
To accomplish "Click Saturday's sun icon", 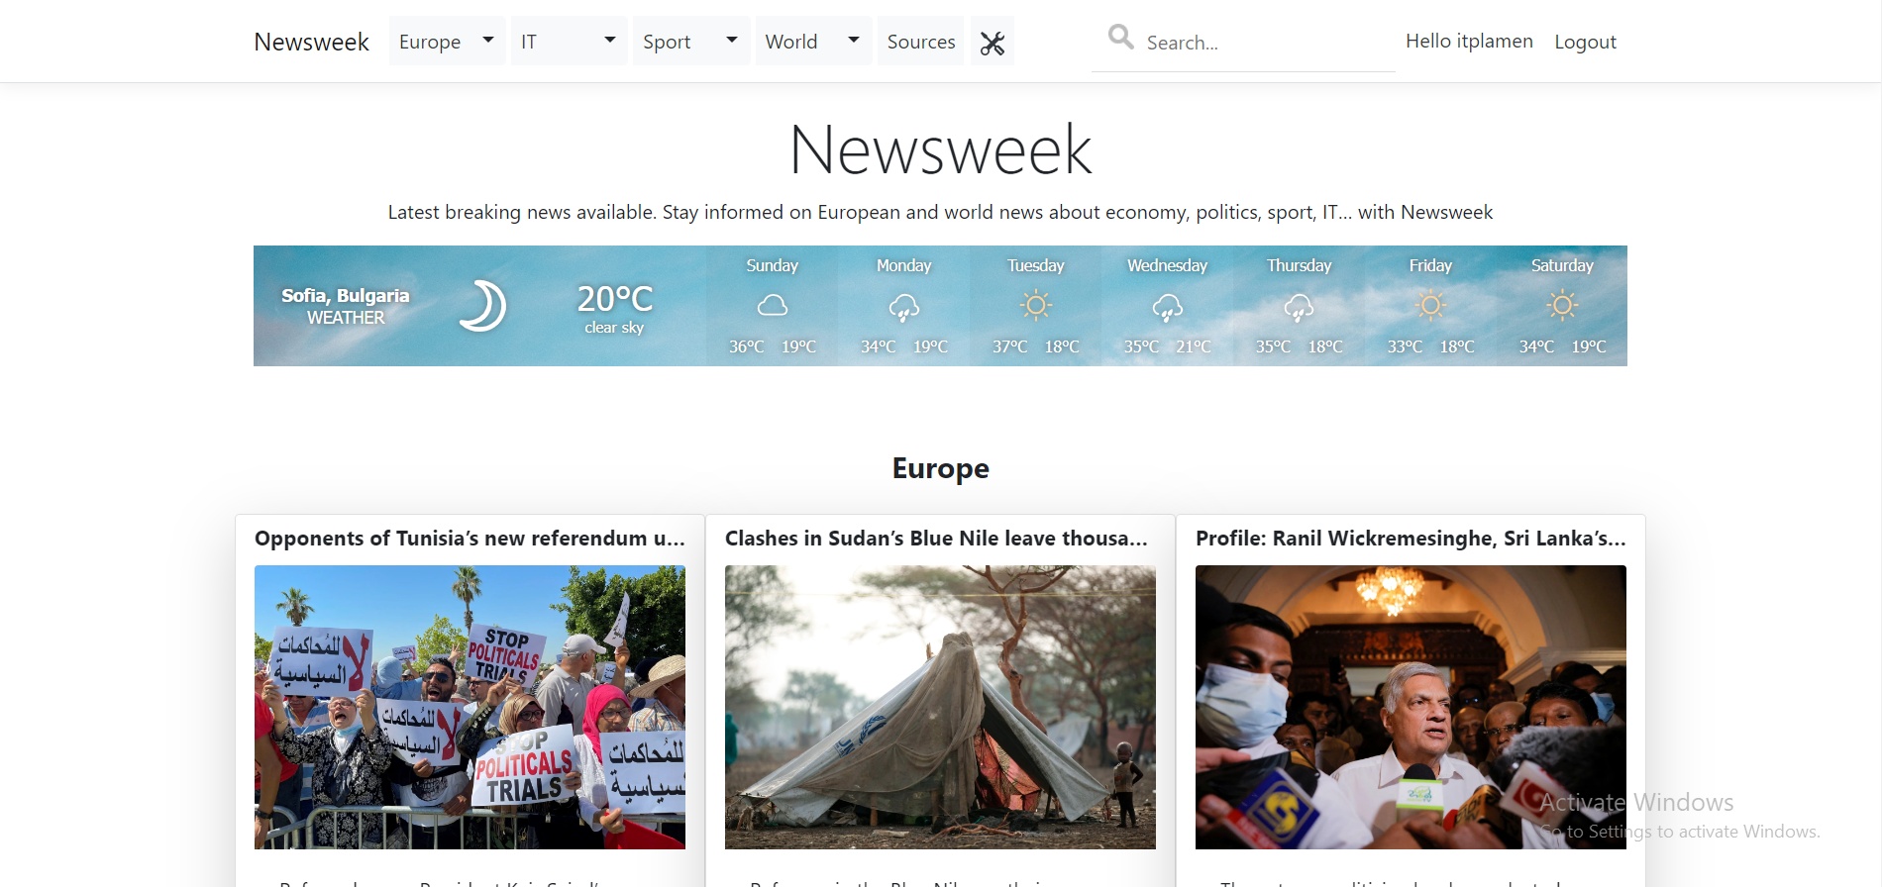I will [x=1562, y=305].
